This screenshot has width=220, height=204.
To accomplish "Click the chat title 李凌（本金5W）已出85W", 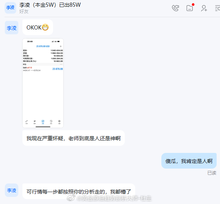I will (50, 5).
